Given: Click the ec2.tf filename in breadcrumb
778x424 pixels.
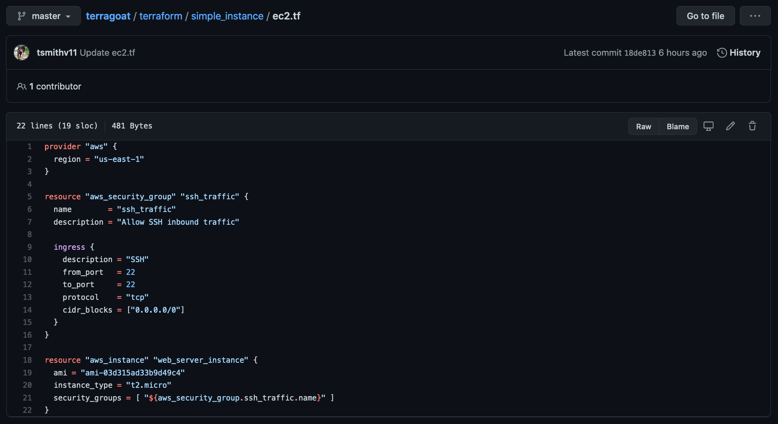Looking at the screenshot, I should pos(286,16).
